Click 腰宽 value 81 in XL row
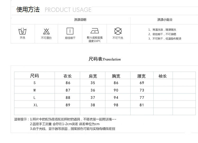 pyautogui.click(x=142, y=105)
